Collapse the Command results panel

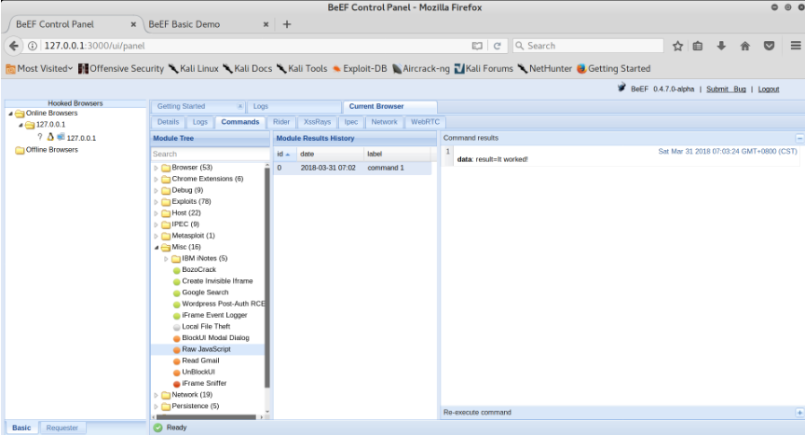point(799,138)
